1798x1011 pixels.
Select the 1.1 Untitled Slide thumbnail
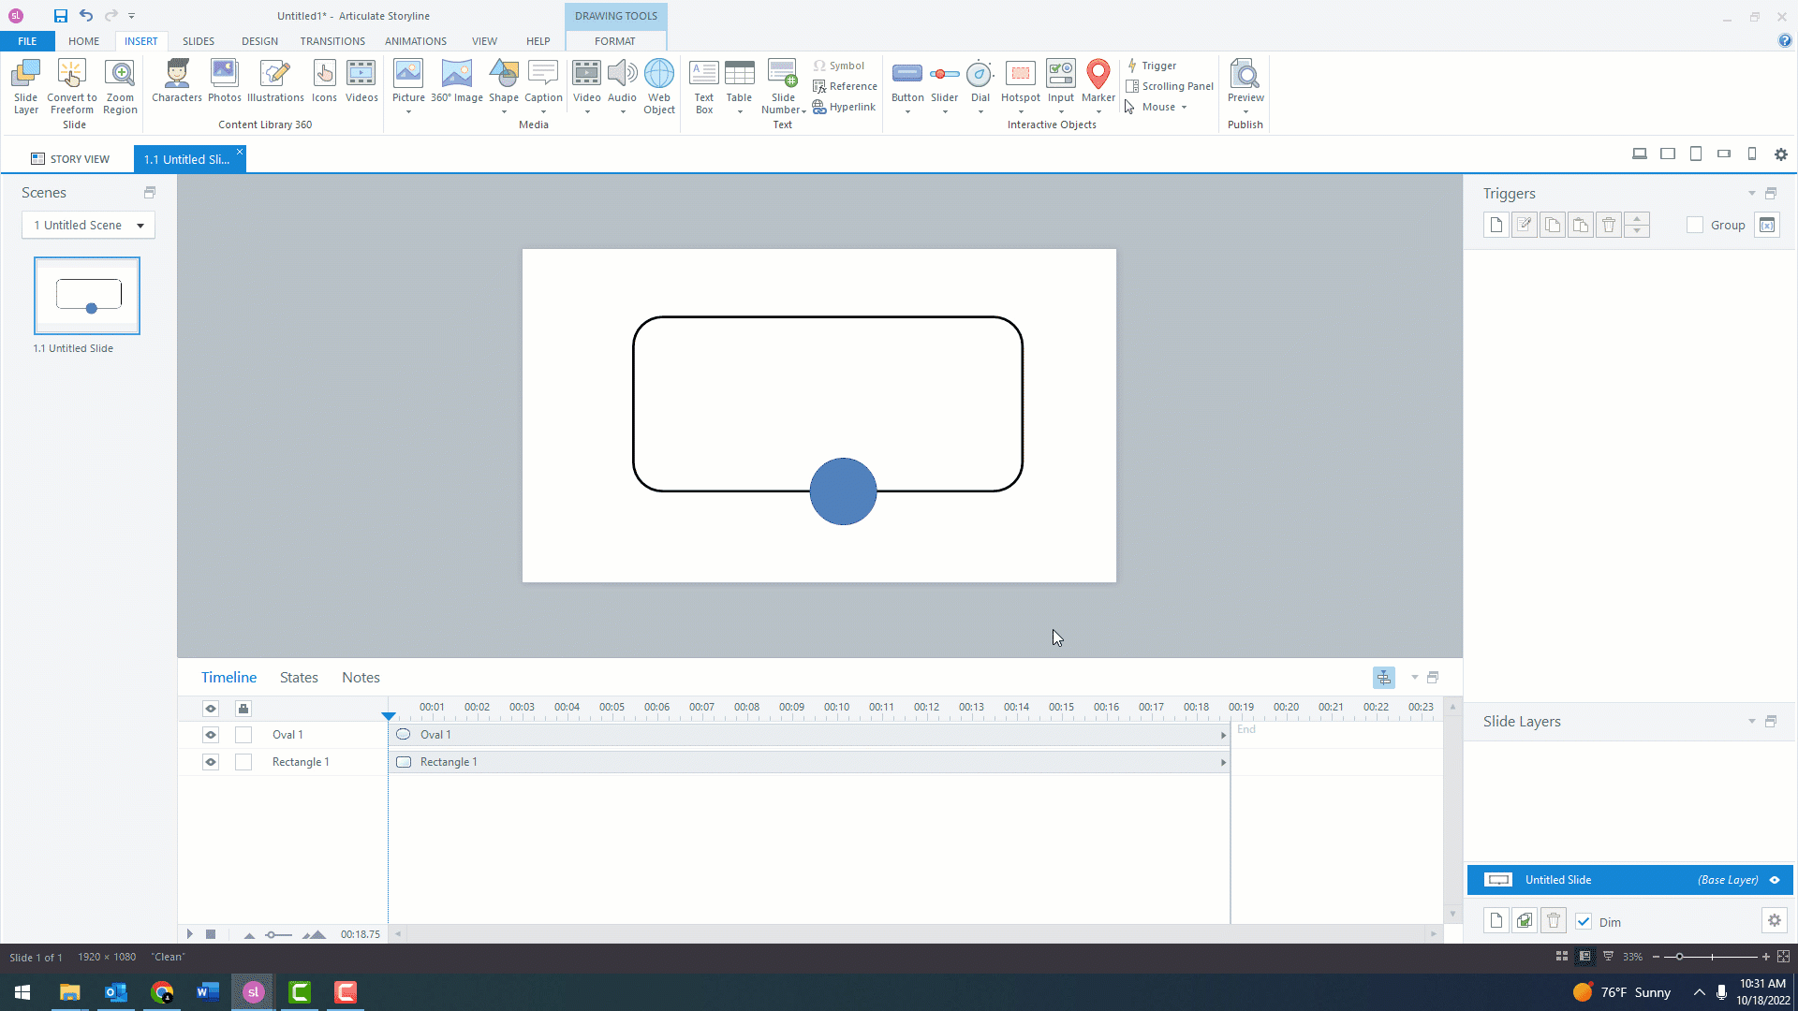(x=86, y=296)
